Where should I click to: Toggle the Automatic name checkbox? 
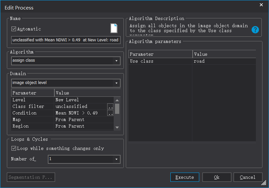[14, 29]
